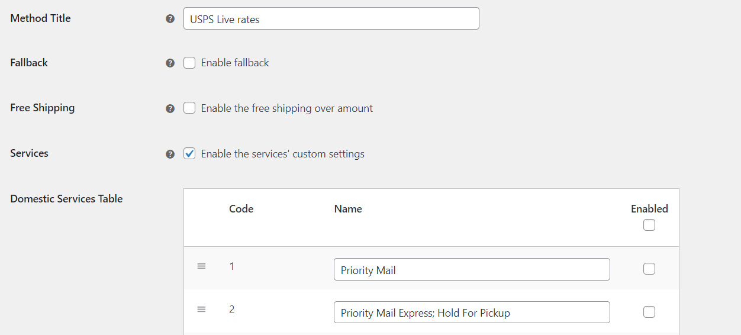Image resolution: width=741 pixels, height=335 pixels.
Task: Click the 'Code' column header
Action: click(x=241, y=209)
